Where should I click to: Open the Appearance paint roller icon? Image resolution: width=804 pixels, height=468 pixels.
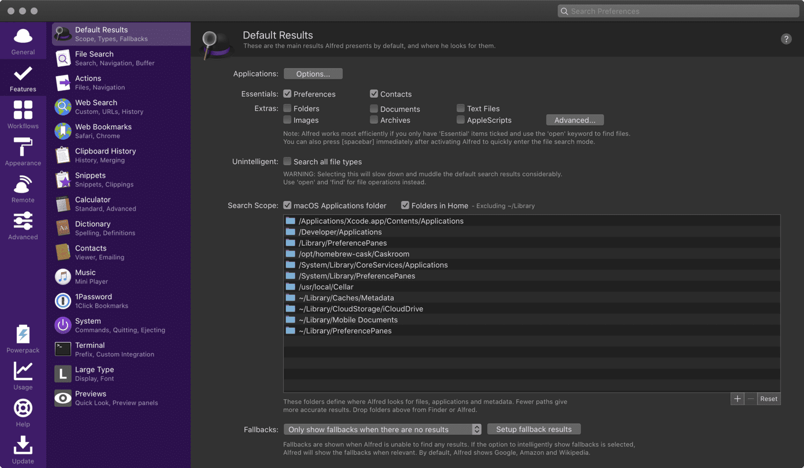point(23,147)
